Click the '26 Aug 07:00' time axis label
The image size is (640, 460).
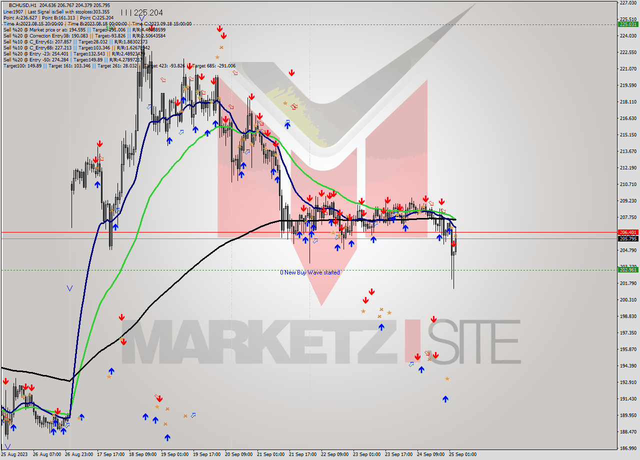click(x=46, y=454)
